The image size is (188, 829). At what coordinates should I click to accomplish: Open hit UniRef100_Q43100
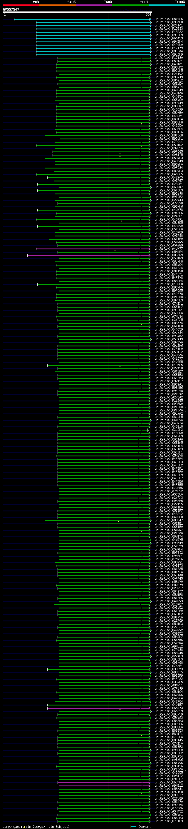click(x=168, y=93)
